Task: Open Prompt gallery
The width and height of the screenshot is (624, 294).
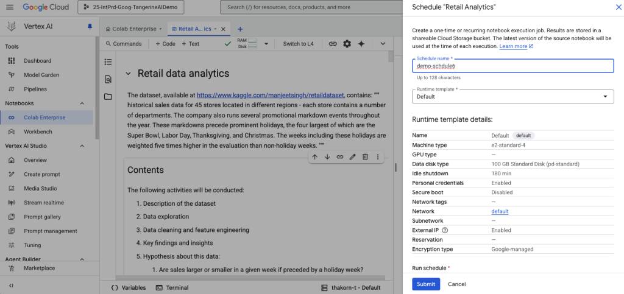Action: [x=42, y=217]
